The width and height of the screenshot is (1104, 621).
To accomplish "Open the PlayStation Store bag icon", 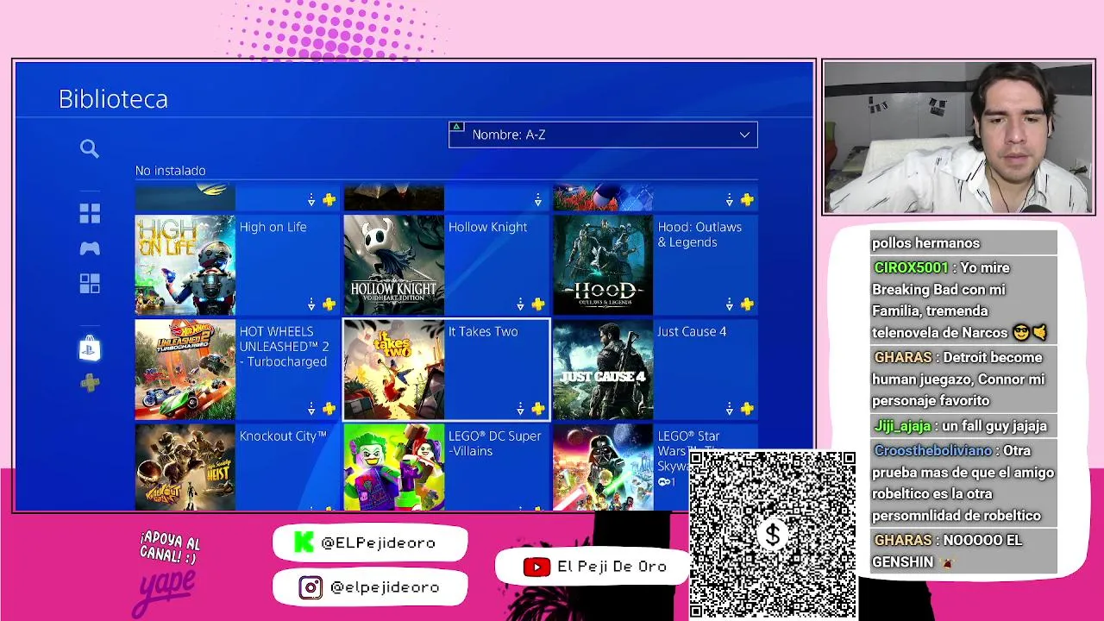I will pyautogui.click(x=90, y=348).
